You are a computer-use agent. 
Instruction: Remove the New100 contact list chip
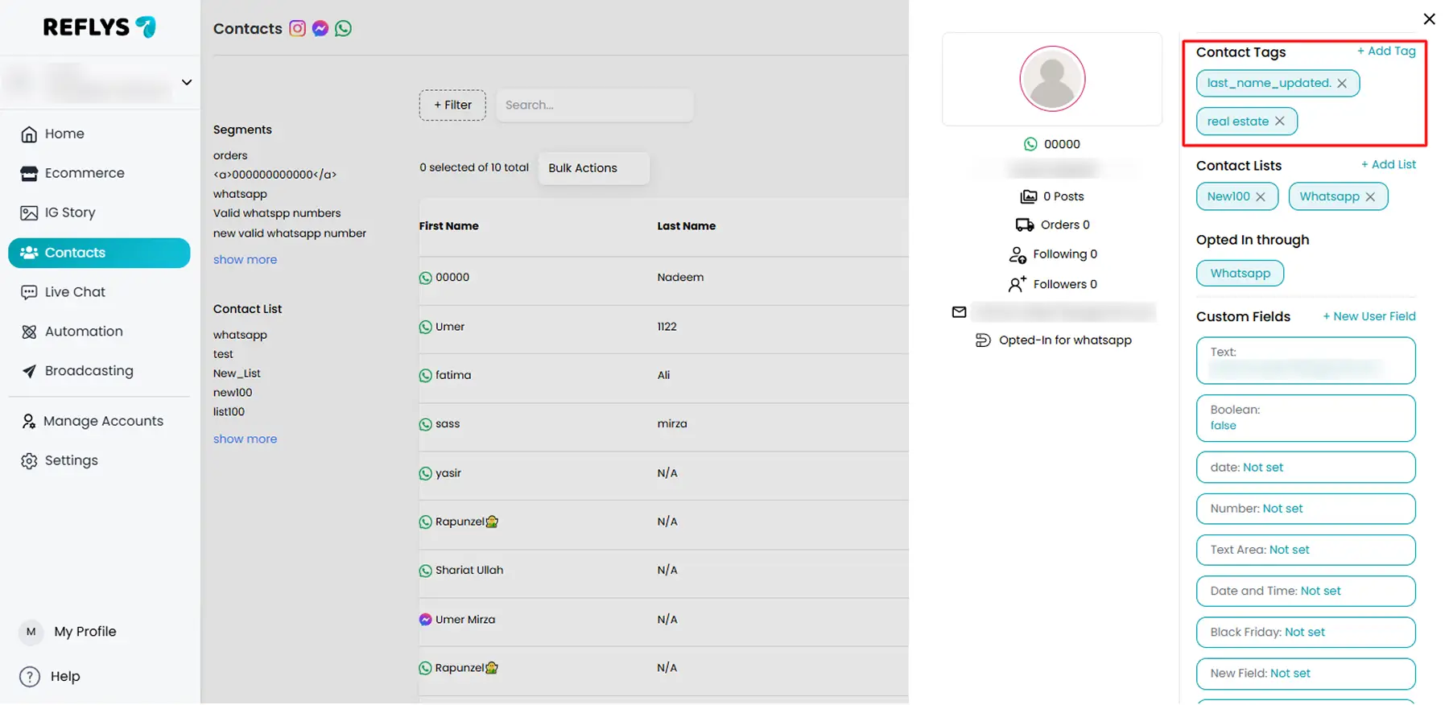pyautogui.click(x=1261, y=197)
